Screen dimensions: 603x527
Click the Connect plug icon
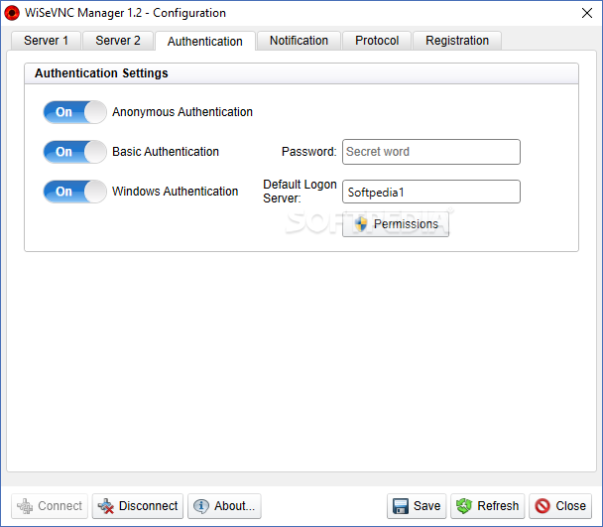(x=25, y=506)
